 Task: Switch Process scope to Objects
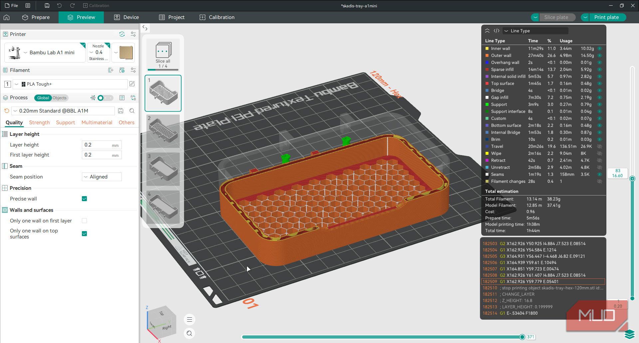(x=60, y=98)
